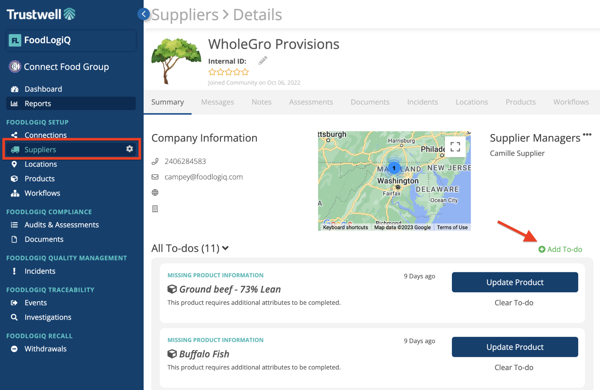The image size is (600, 390).
Task: Click the Withdrawals minus-circle icon
Action: [14, 349]
